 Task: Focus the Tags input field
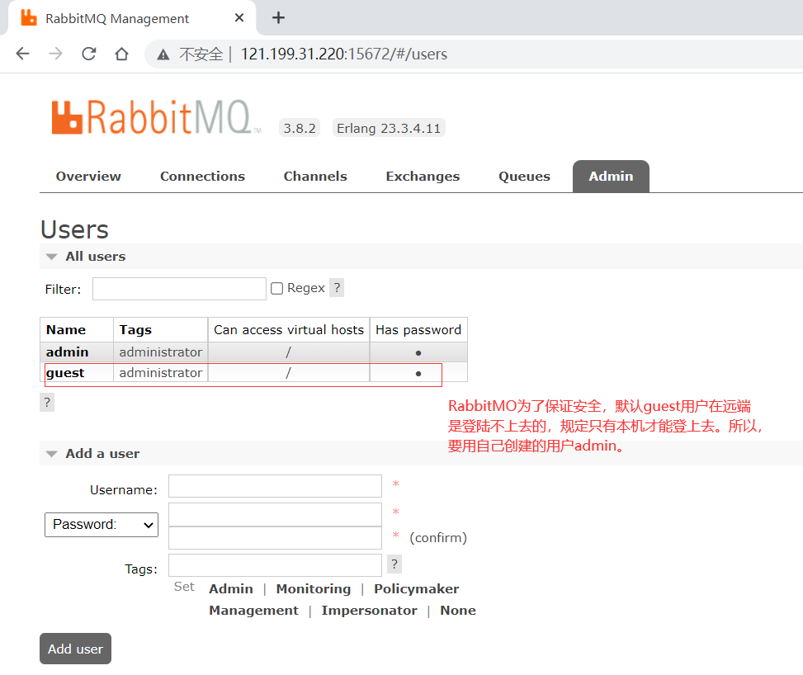275,565
